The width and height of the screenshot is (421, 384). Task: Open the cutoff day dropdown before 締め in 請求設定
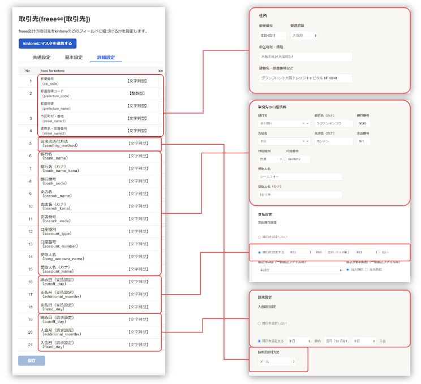pos(299,341)
